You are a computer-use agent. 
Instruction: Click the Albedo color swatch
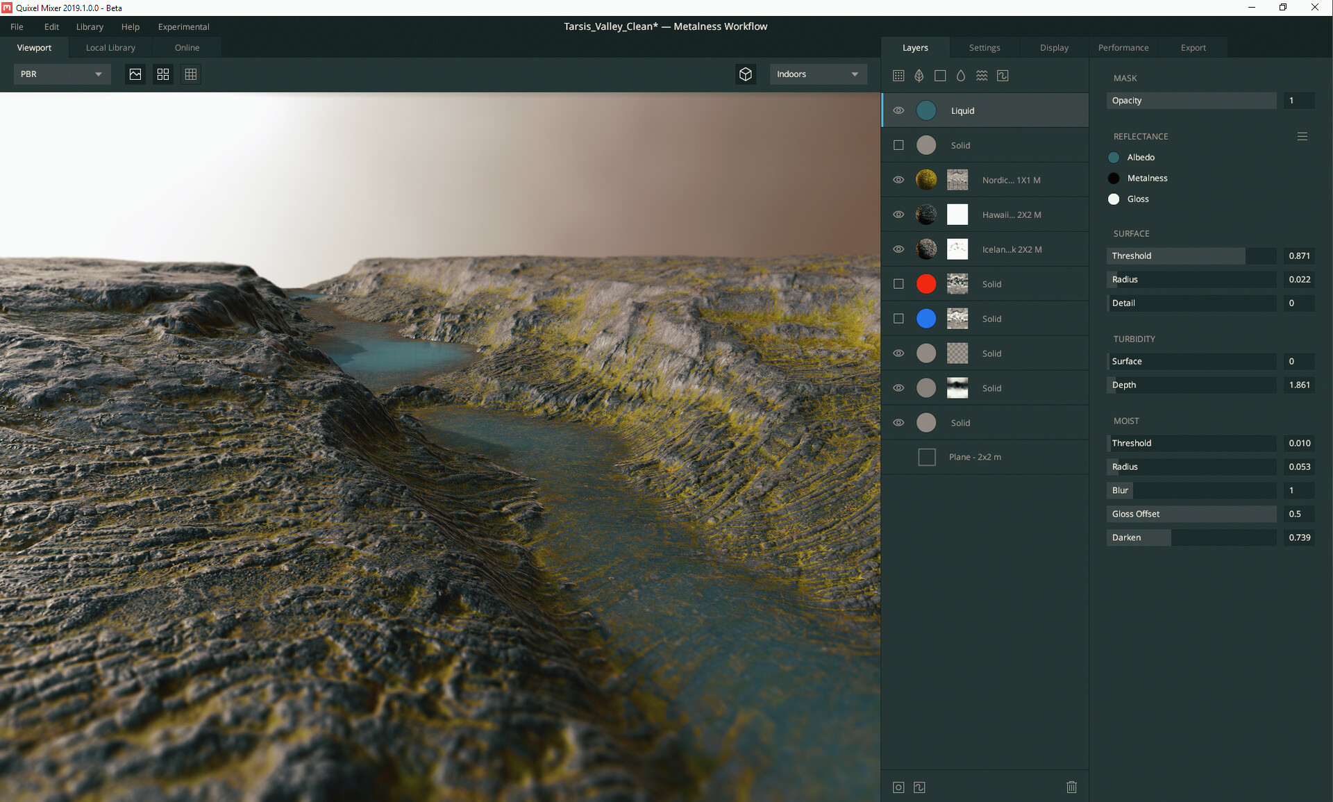coord(1114,158)
